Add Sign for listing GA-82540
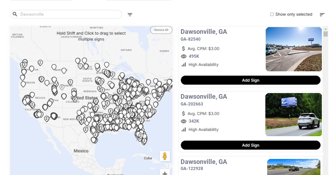 [x=250, y=80]
